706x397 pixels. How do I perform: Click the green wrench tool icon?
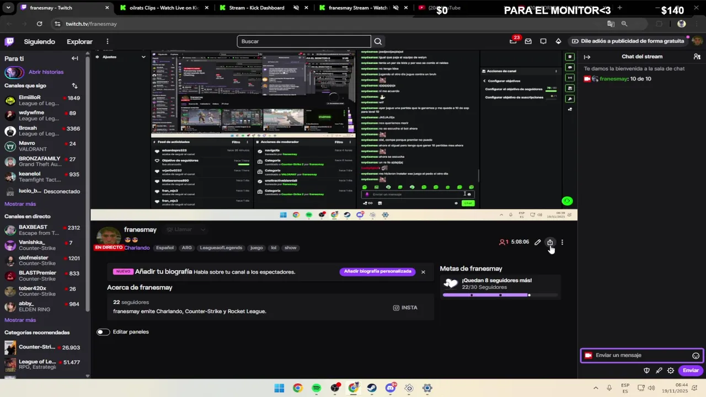(x=570, y=99)
